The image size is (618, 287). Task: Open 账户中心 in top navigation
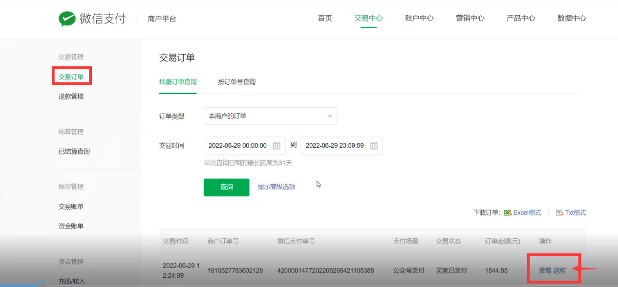pos(419,18)
